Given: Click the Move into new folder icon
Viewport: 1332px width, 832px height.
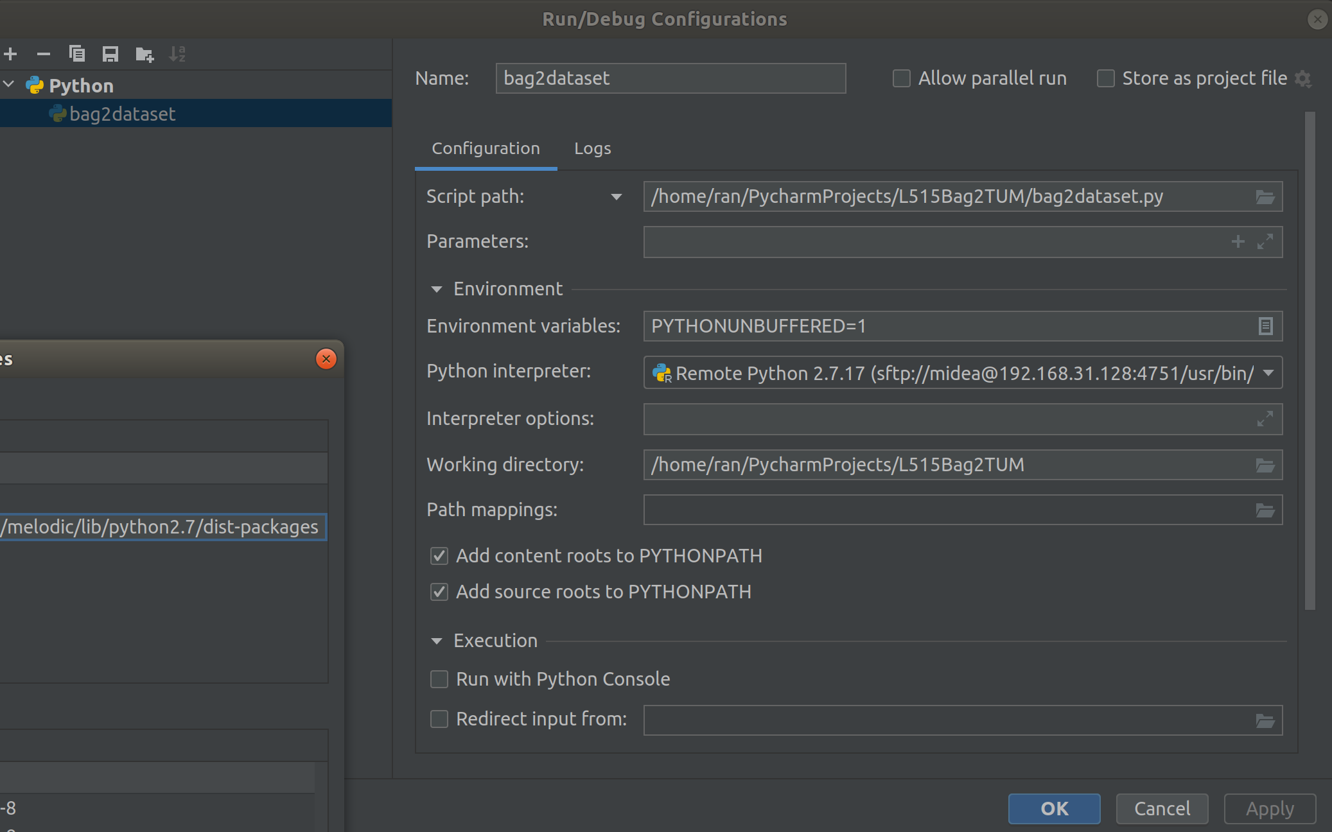Looking at the screenshot, I should click(145, 55).
